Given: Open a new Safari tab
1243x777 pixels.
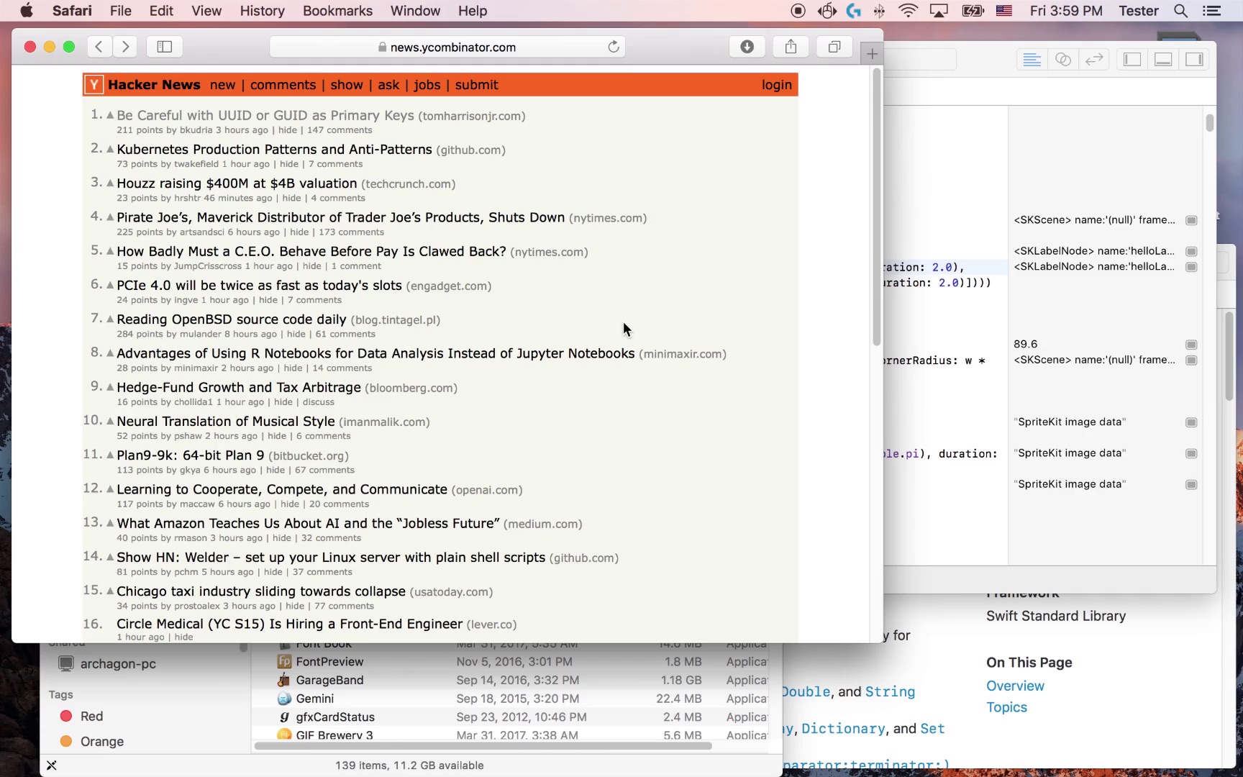Looking at the screenshot, I should pos(872,54).
